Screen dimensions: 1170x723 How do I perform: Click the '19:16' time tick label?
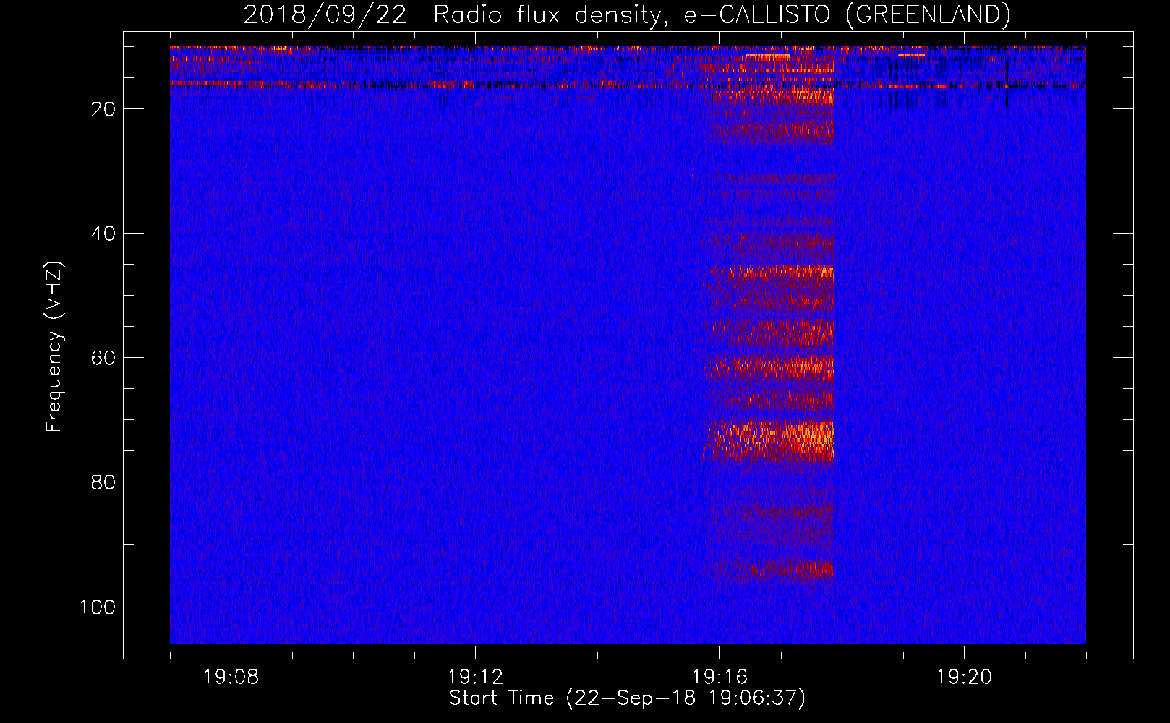coord(719,677)
